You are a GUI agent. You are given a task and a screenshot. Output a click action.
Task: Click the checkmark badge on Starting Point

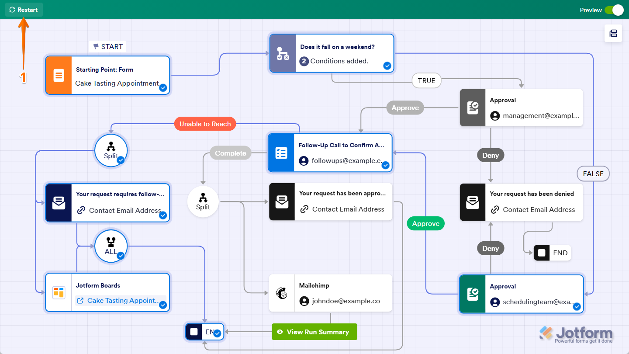point(163,88)
